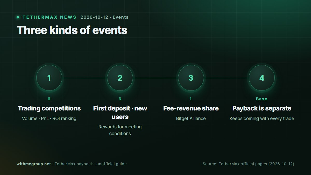
Task: Select the step 3 circle
Action: [x=191, y=78]
